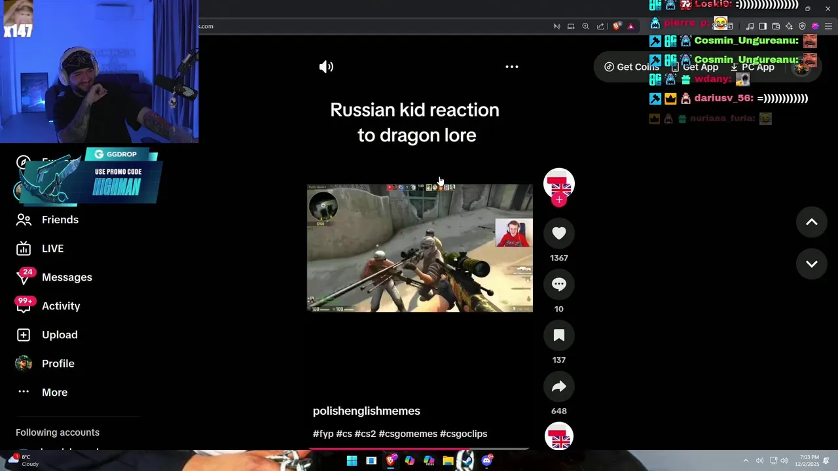
Task: Open the comments speech bubble icon
Action: tap(559, 284)
